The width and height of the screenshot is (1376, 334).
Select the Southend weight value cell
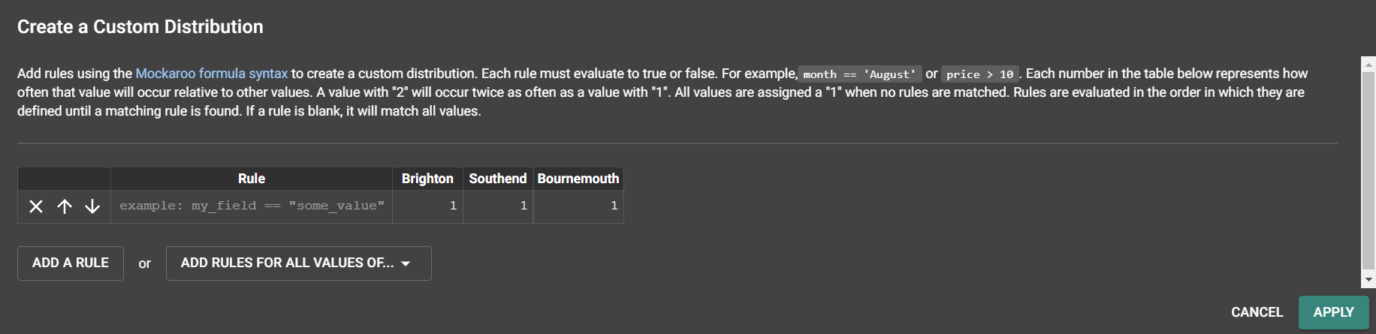498,206
